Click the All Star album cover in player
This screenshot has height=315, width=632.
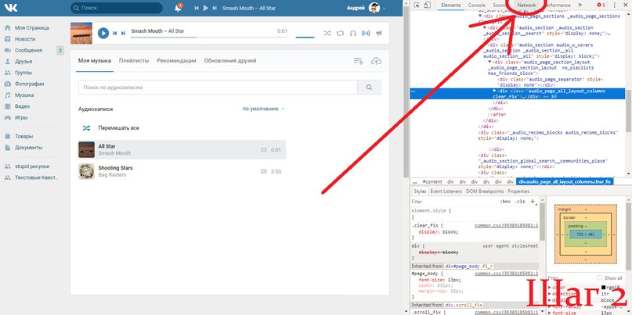[81, 33]
